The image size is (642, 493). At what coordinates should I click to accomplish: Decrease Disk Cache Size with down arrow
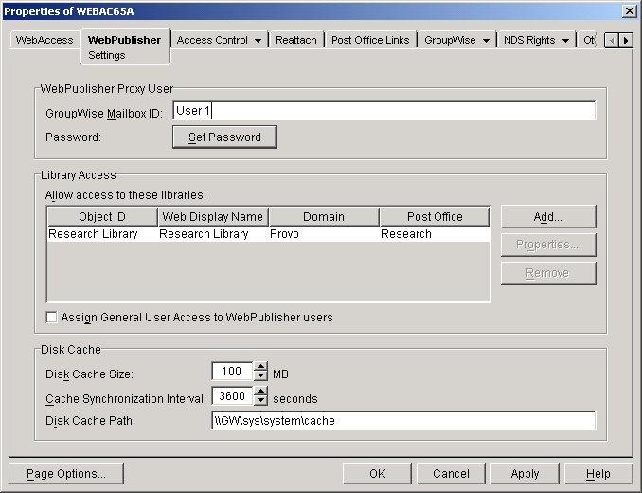pos(260,375)
